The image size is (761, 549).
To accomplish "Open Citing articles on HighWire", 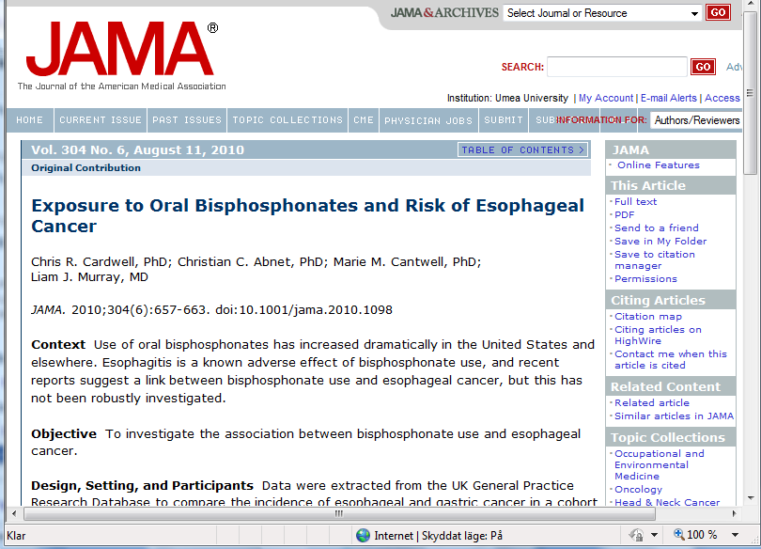I will coord(658,335).
